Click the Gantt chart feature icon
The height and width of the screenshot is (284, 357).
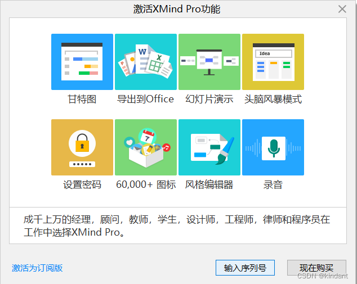[x=82, y=62]
